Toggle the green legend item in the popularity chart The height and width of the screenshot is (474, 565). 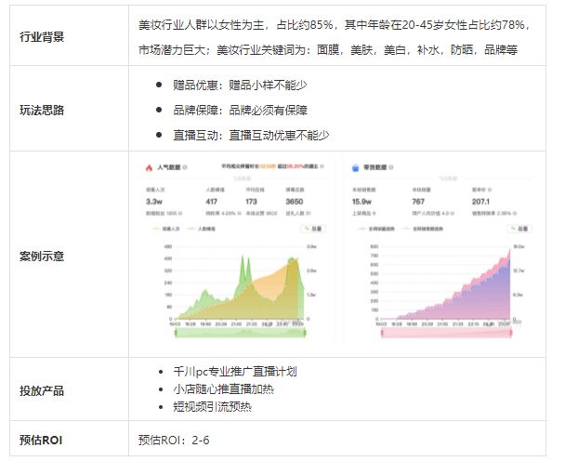pyautogui.click(x=201, y=229)
